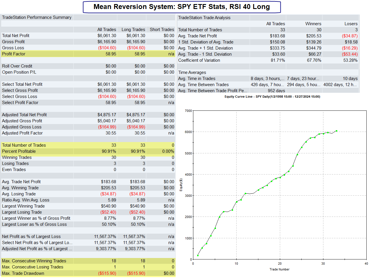
Task: Select the Trade Number axis label
Action: tap(279, 269)
